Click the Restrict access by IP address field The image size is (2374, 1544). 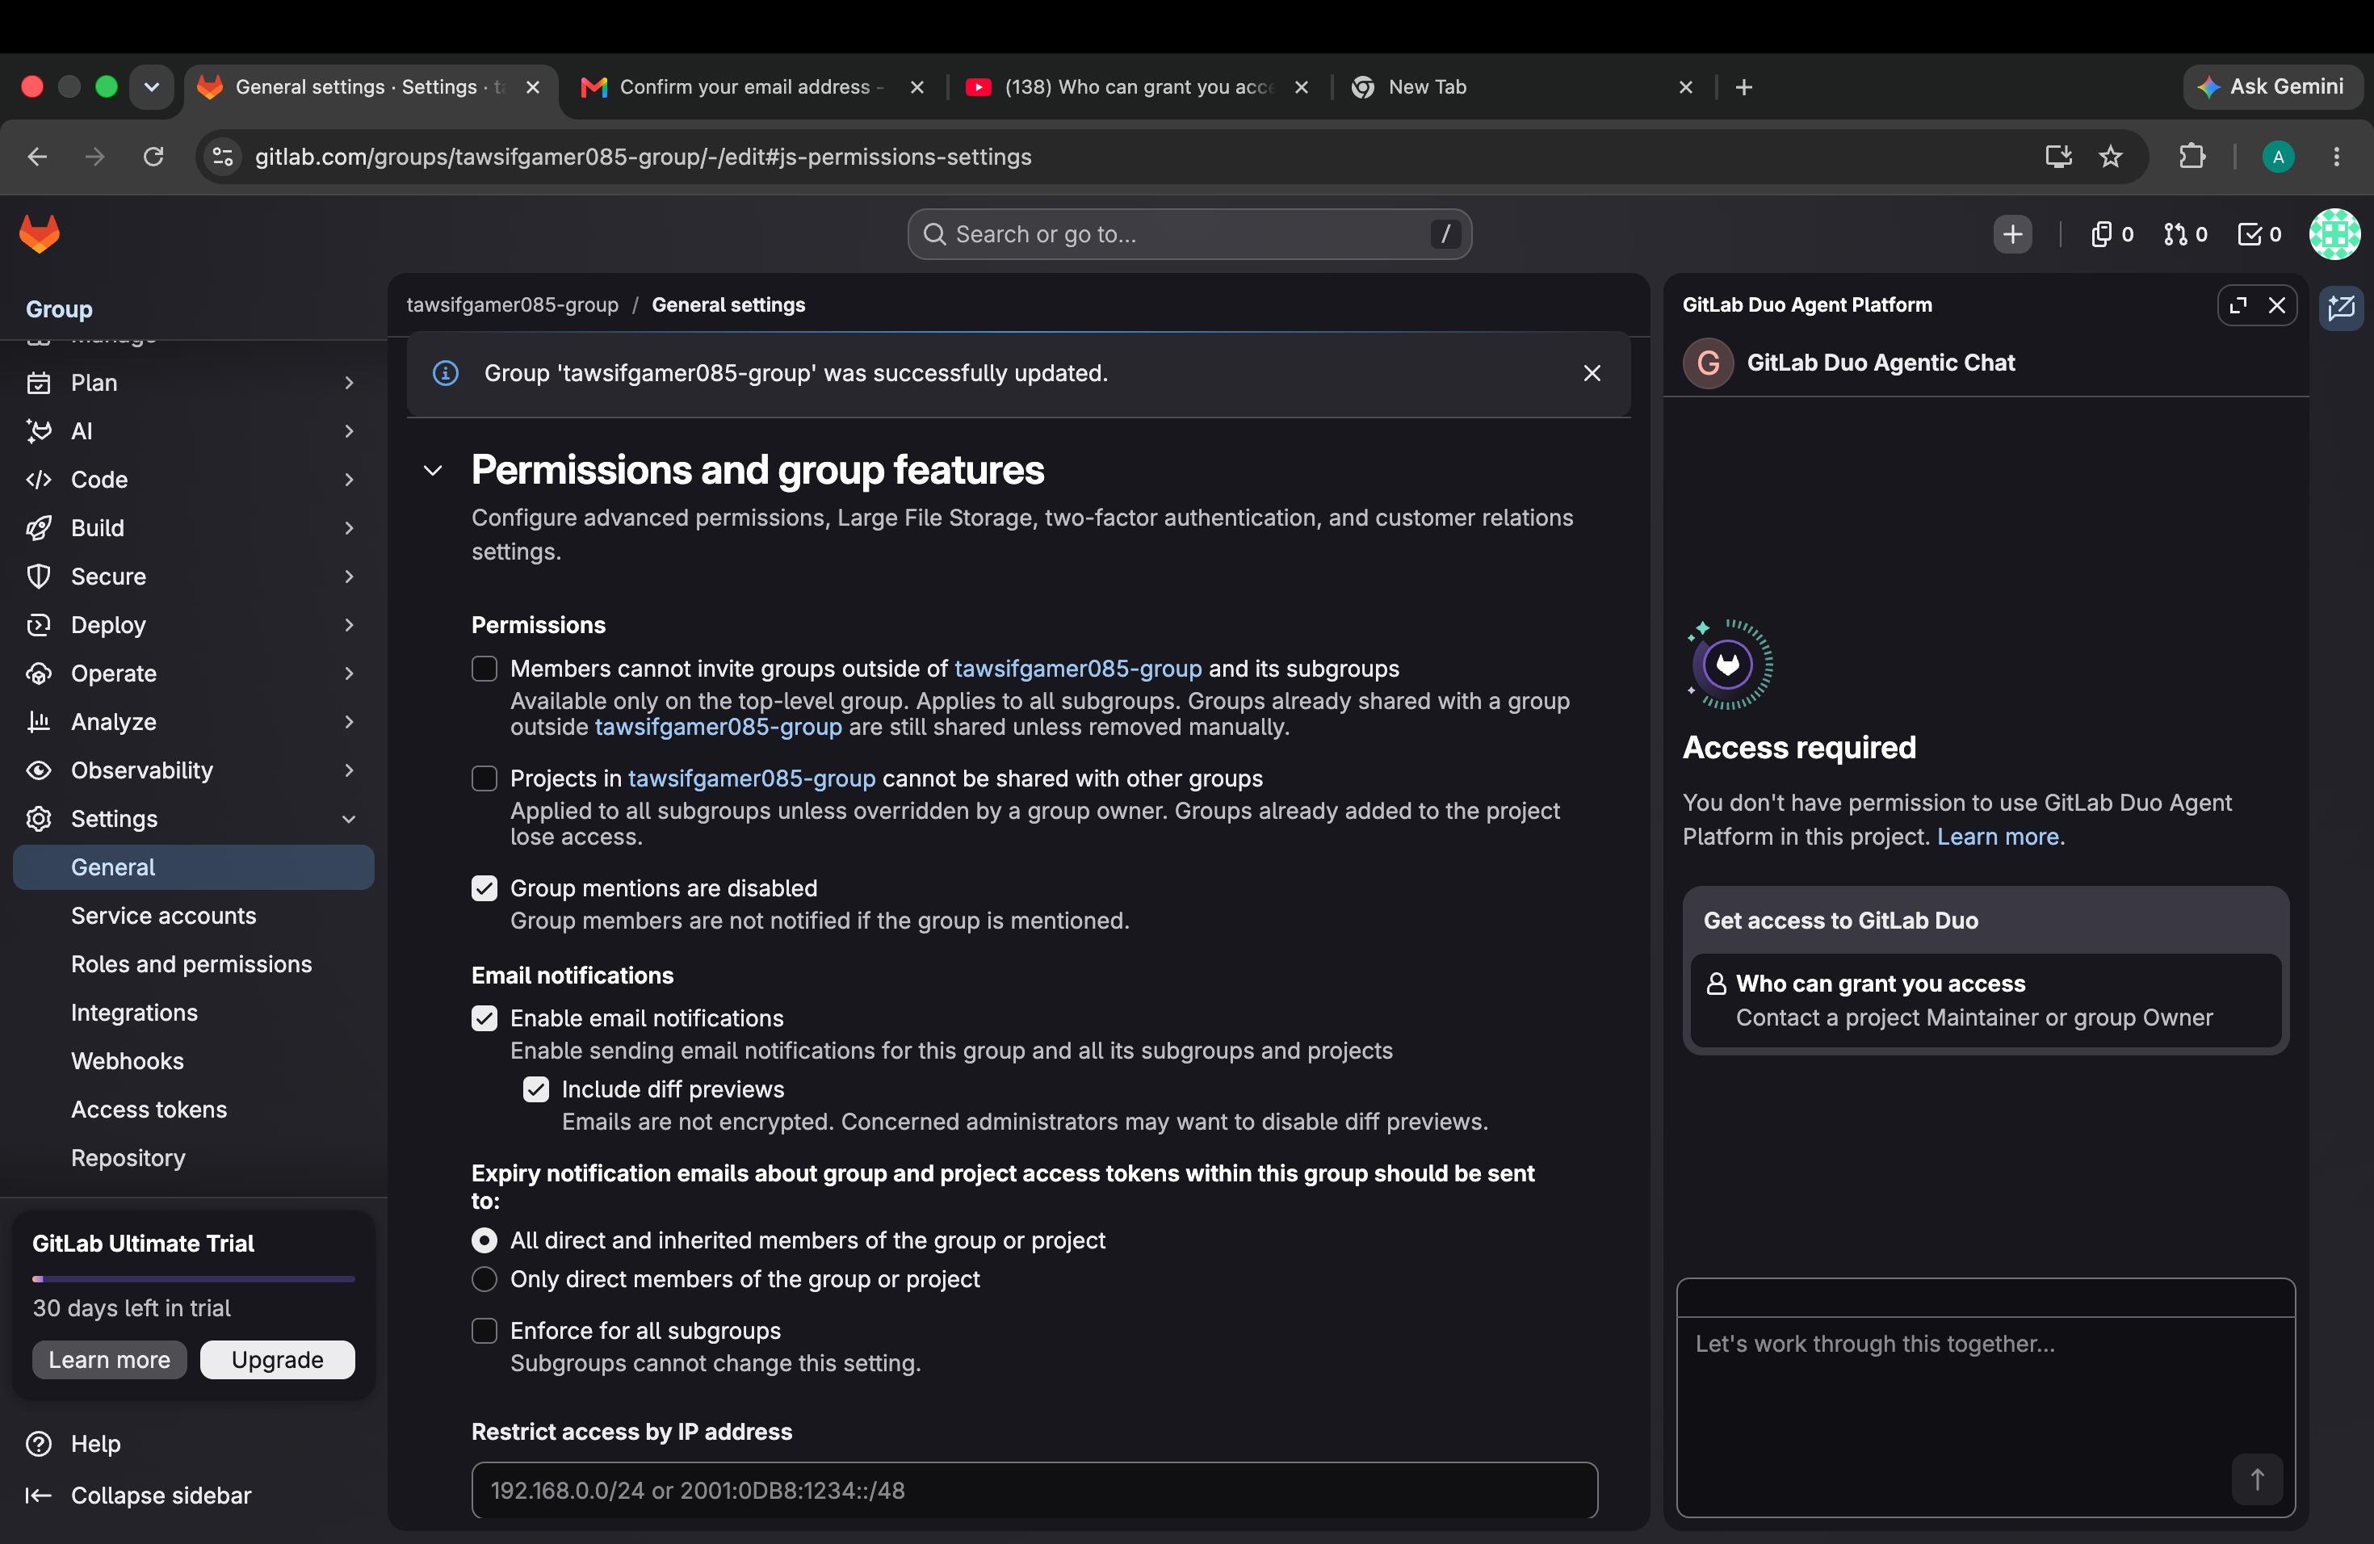pyautogui.click(x=1034, y=1490)
